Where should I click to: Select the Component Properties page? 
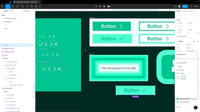10,18
